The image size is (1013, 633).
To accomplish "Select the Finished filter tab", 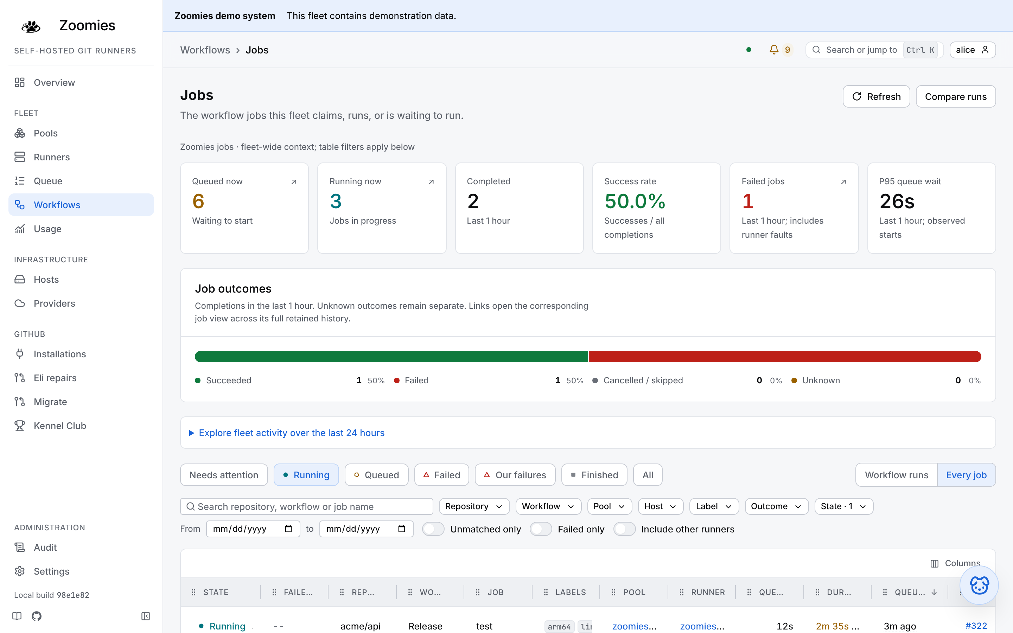I will point(594,475).
